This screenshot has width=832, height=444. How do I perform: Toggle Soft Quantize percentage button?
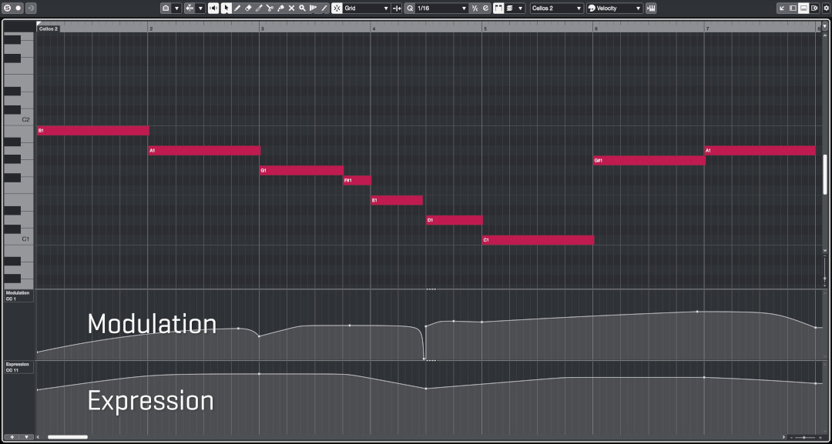point(475,8)
